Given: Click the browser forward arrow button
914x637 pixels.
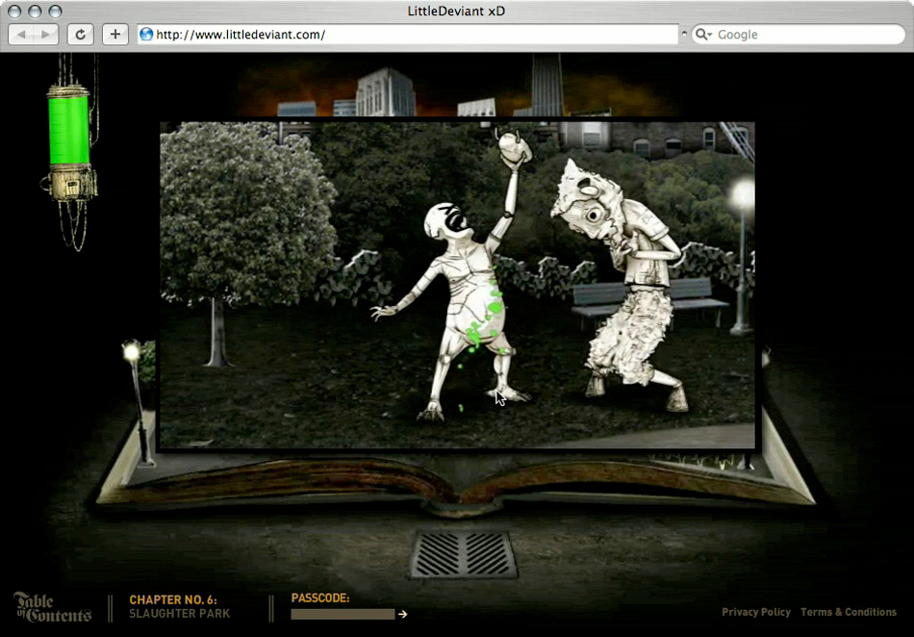Looking at the screenshot, I should [x=46, y=35].
